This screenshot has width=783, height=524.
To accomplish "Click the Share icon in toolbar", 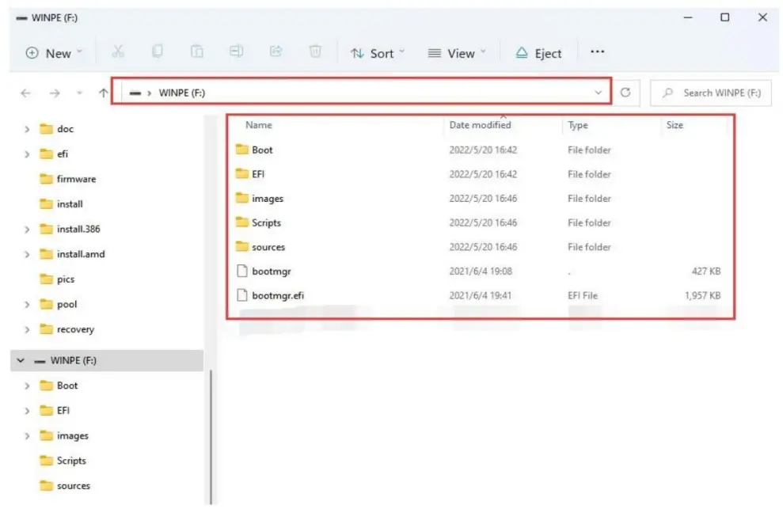I will coord(276,52).
